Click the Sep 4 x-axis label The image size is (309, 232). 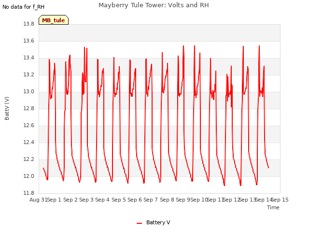click(x=102, y=200)
